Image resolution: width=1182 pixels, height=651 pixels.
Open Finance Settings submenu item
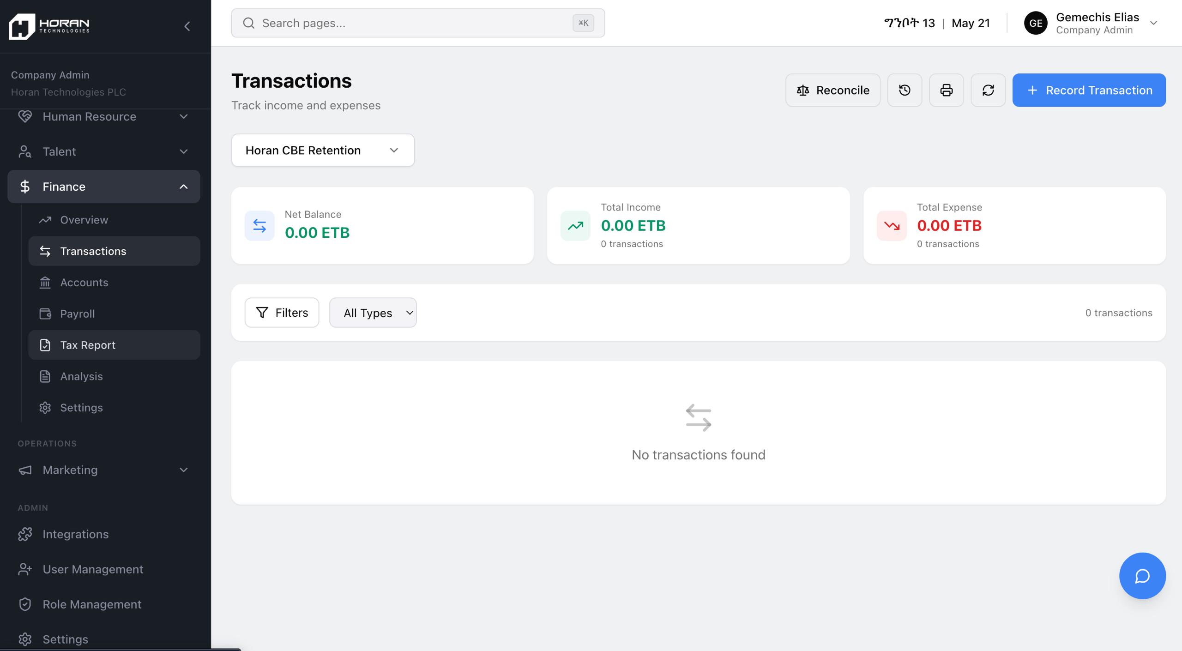point(114,408)
